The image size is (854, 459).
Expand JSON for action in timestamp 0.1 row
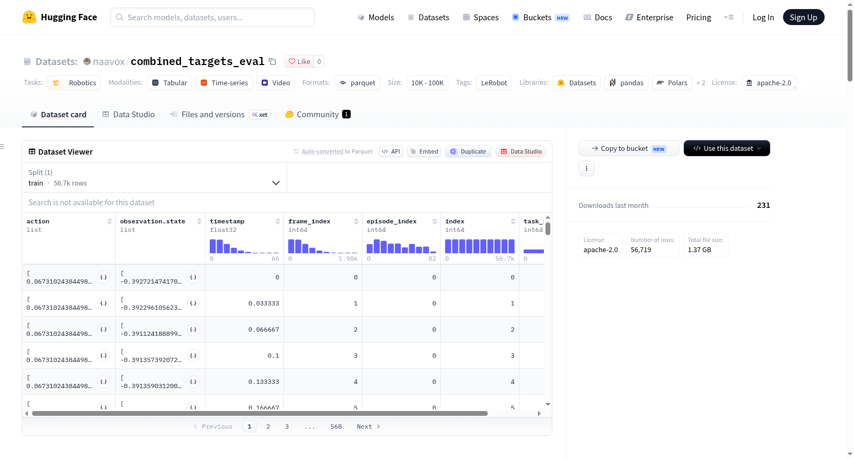[104, 356]
